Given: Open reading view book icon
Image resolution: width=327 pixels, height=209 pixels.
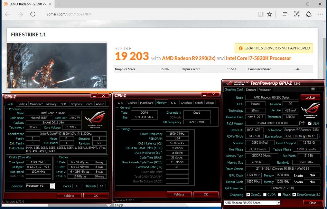Looking at the screenshot, I should 261,14.
